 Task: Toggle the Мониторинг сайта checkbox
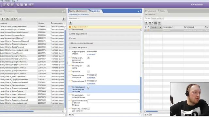(88, 66)
